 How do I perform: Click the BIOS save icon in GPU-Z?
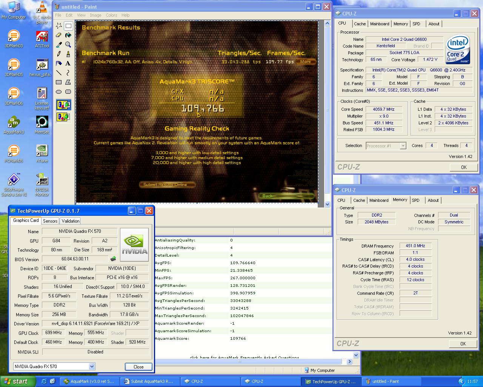113,259
